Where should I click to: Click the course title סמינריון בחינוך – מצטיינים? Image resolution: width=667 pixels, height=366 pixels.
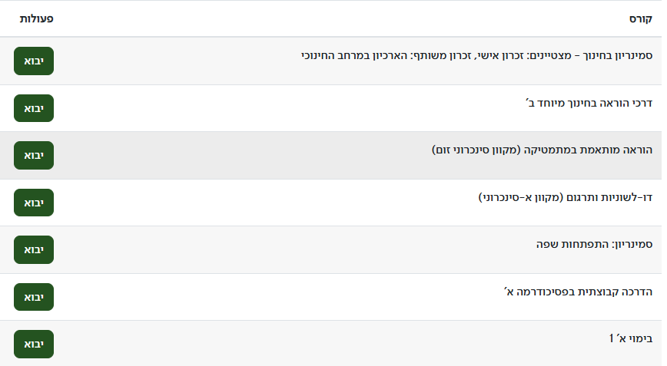point(476,56)
